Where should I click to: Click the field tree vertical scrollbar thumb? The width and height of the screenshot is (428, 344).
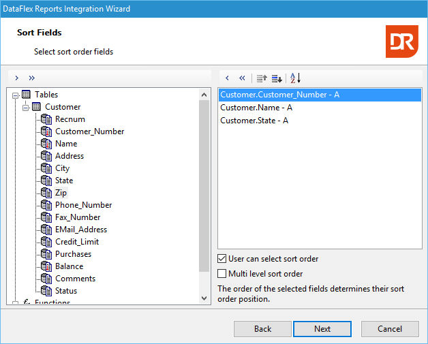point(204,186)
